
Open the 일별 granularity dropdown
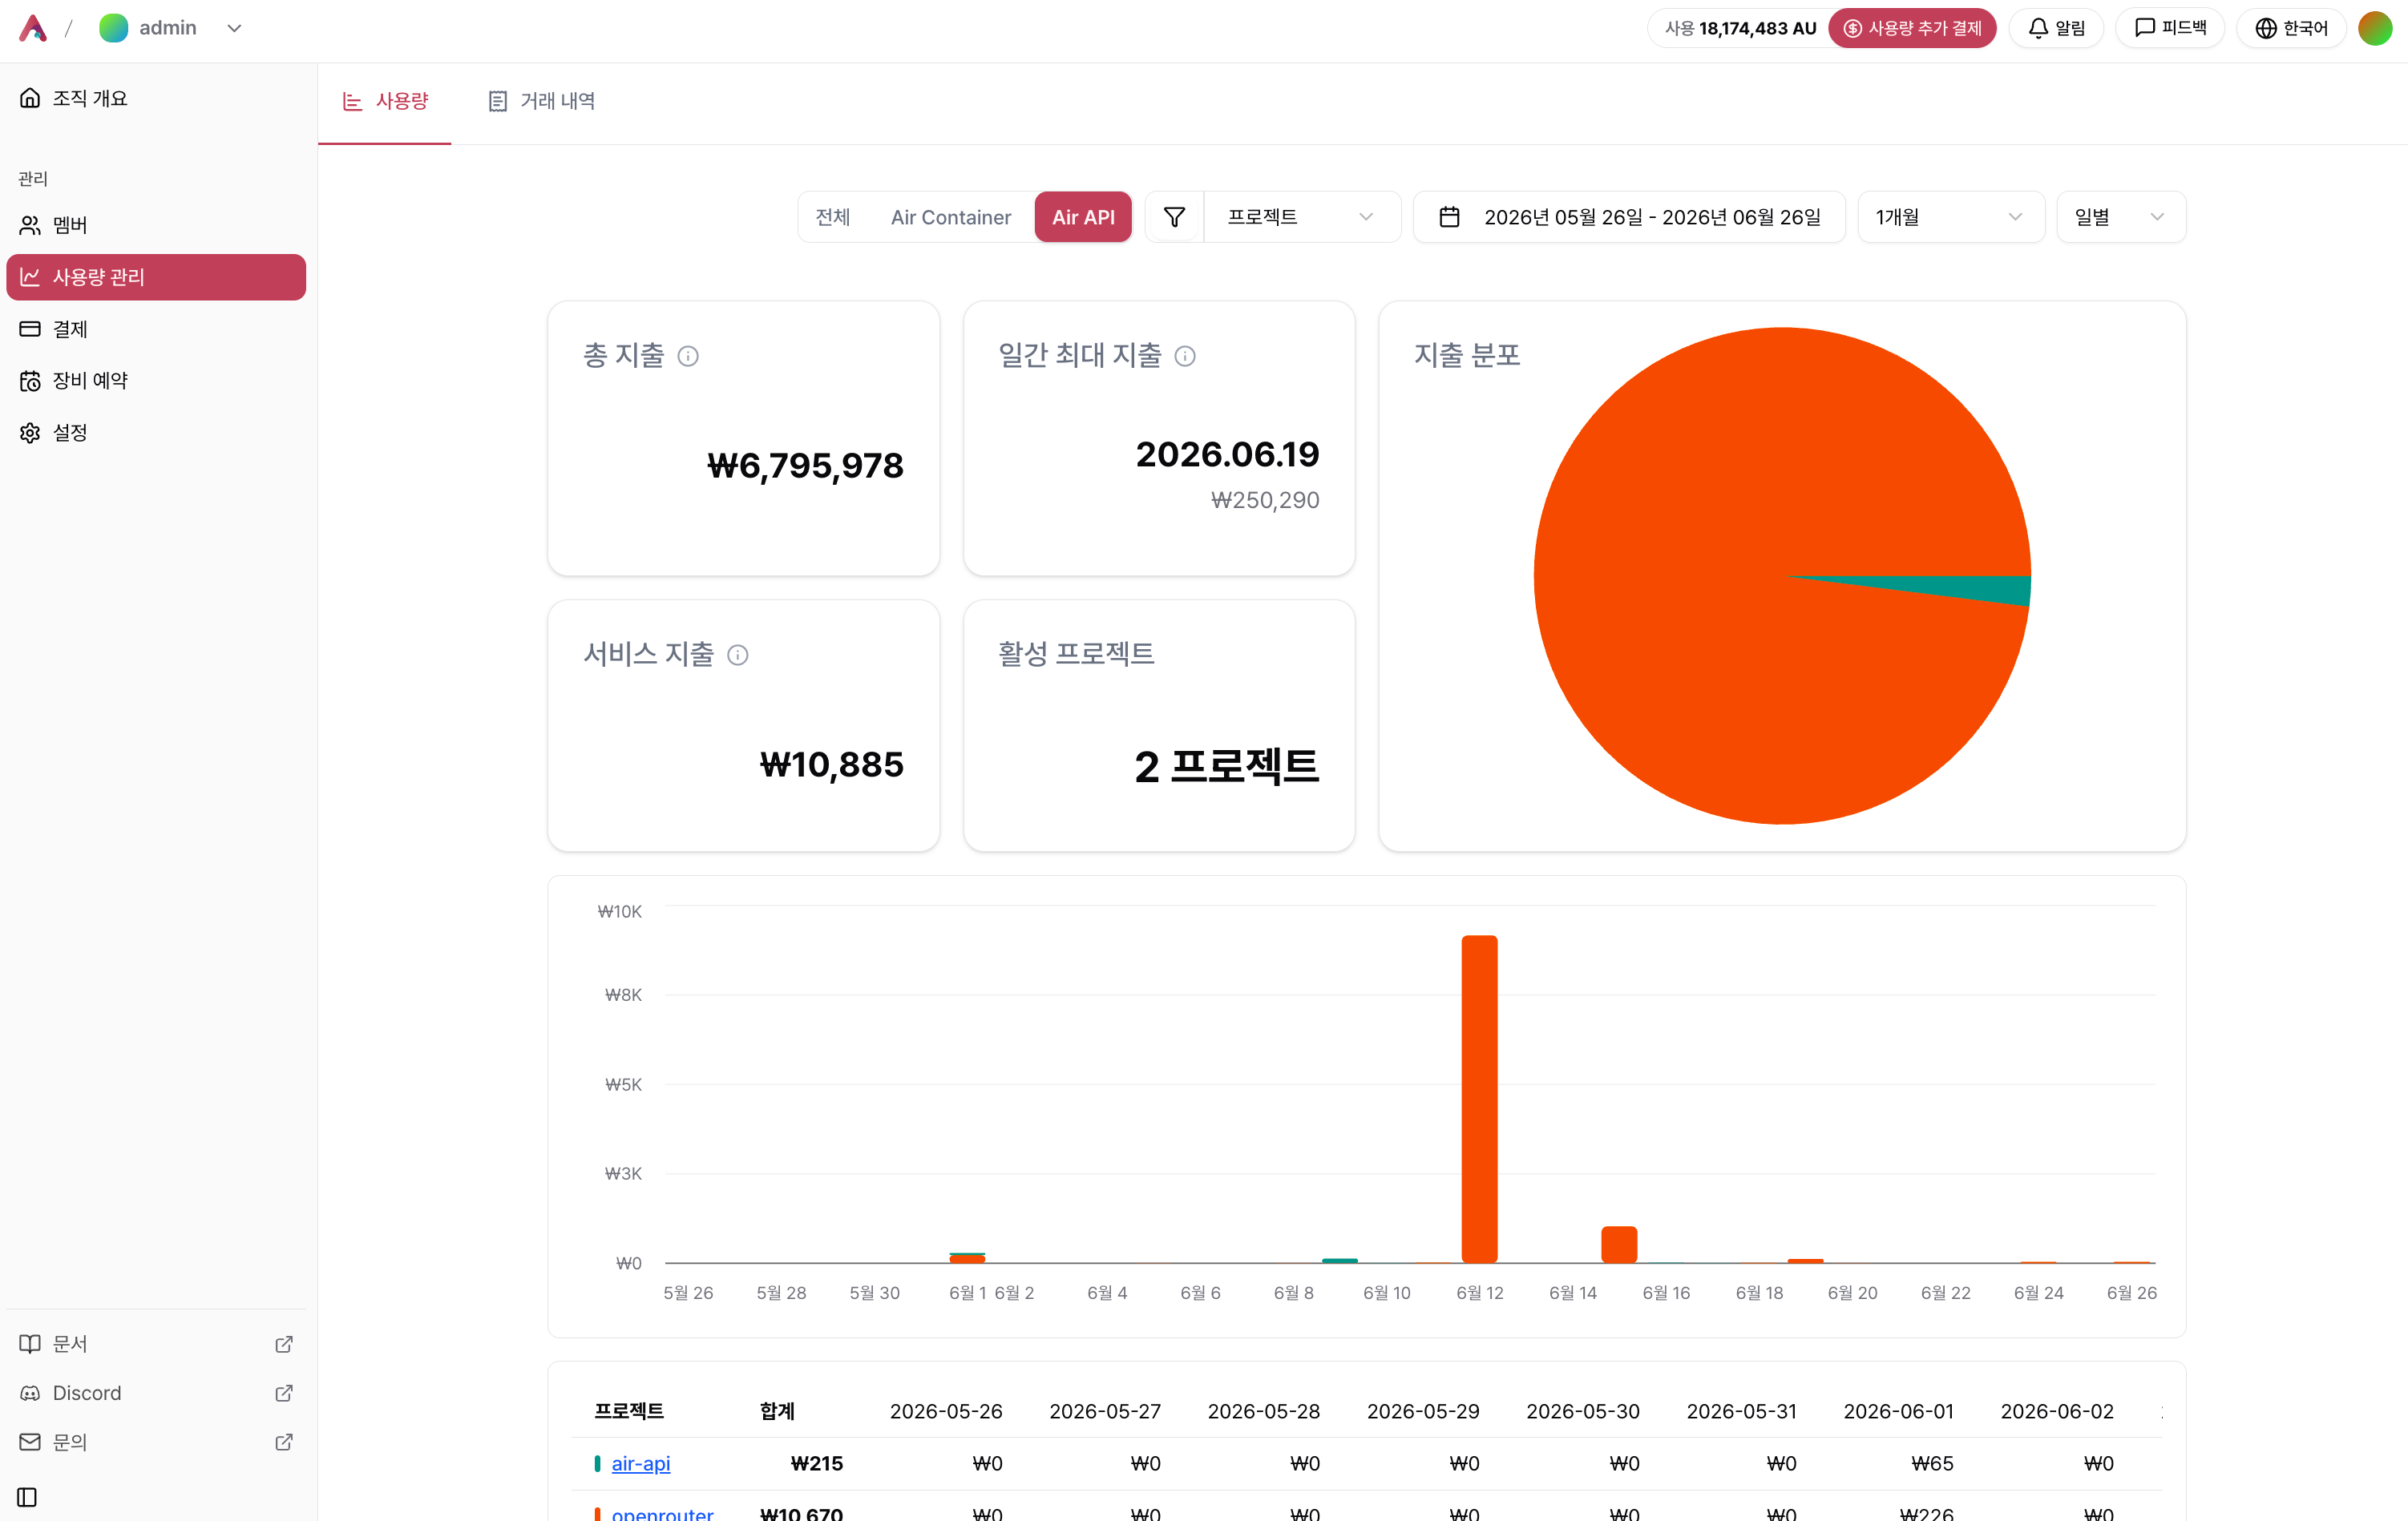coord(2121,217)
